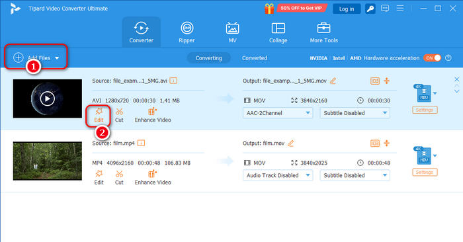Open the MV tab

pyautogui.click(x=232, y=32)
